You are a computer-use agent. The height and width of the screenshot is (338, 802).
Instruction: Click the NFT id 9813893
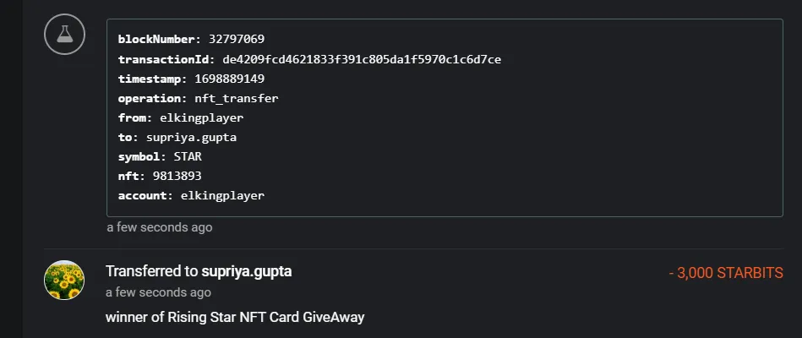pos(177,176)
